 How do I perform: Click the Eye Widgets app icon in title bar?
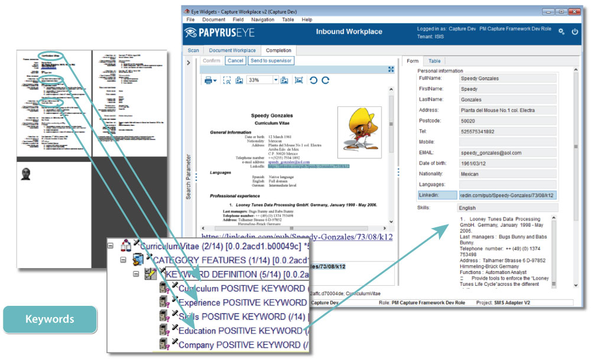(187, 12)
